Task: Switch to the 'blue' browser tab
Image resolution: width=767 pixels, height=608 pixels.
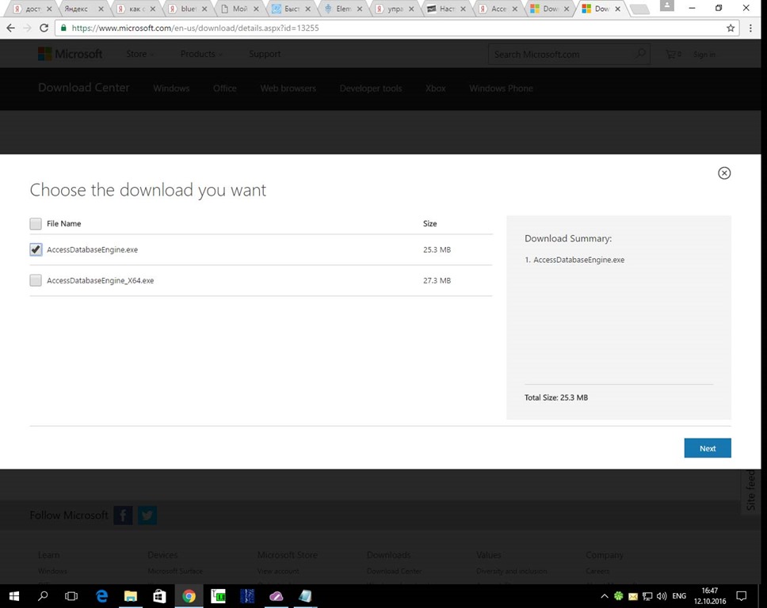Action: point(188,9)
